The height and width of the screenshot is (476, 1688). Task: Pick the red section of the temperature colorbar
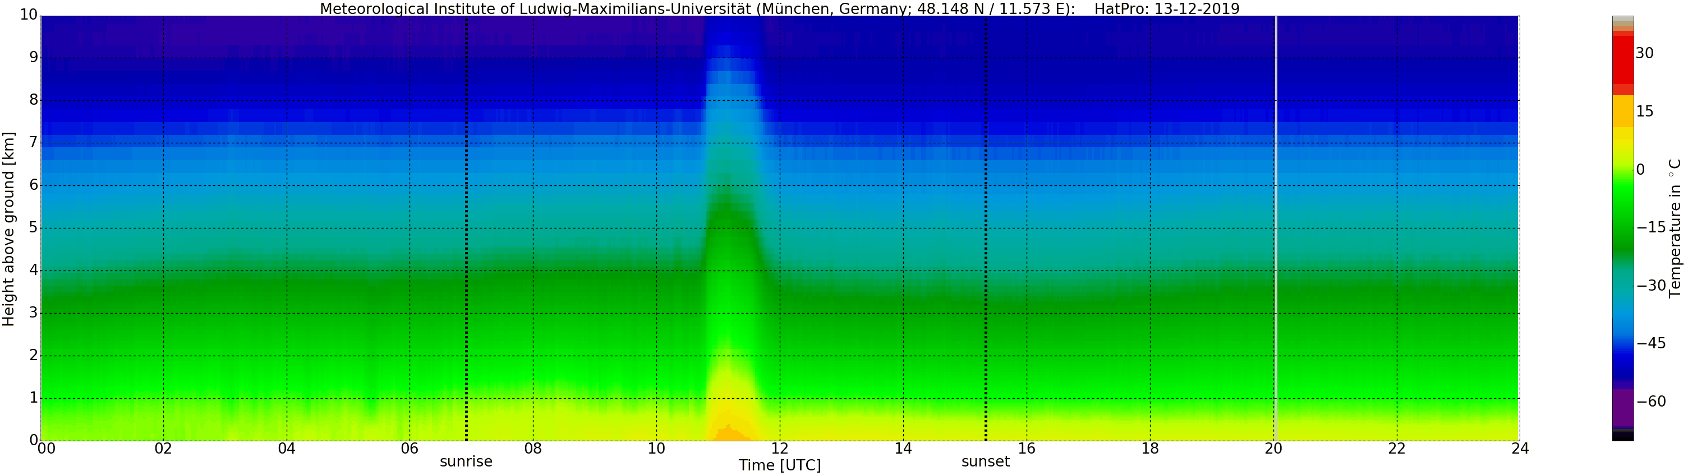point(1622,60)
